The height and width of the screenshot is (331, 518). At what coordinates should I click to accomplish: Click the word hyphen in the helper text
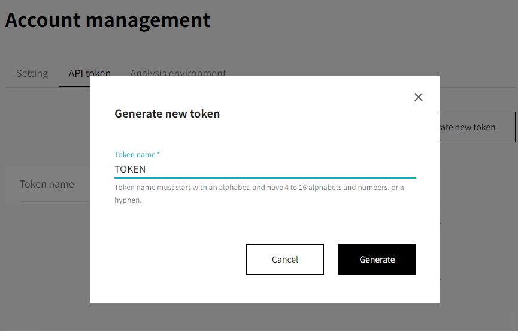pos(127,200)
